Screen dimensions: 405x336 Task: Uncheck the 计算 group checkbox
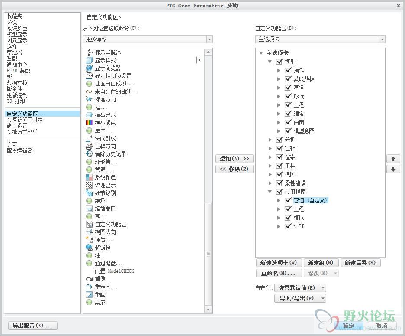click(288, 226)
